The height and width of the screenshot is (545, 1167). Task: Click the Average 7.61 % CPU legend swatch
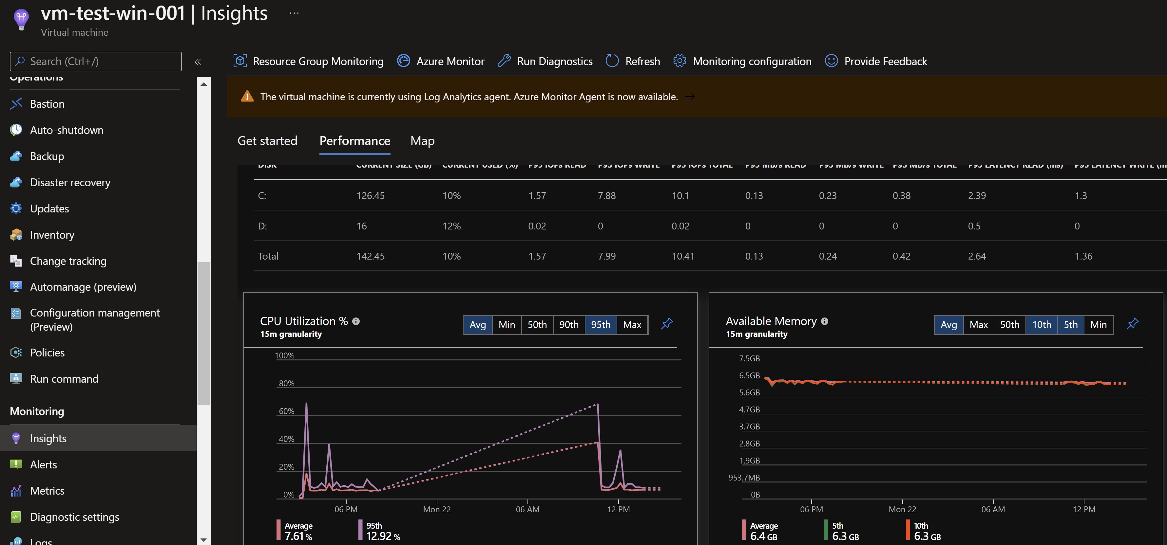pyautogui.click(x=278, y=530)
